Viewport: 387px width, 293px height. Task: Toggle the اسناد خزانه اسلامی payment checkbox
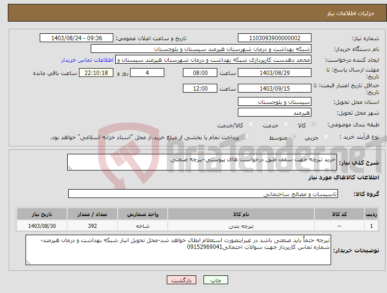(246, 136)
